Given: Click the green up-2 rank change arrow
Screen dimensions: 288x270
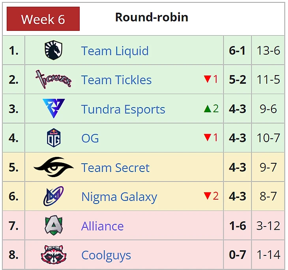Looking at the screenshot, I should pos(211,109).
